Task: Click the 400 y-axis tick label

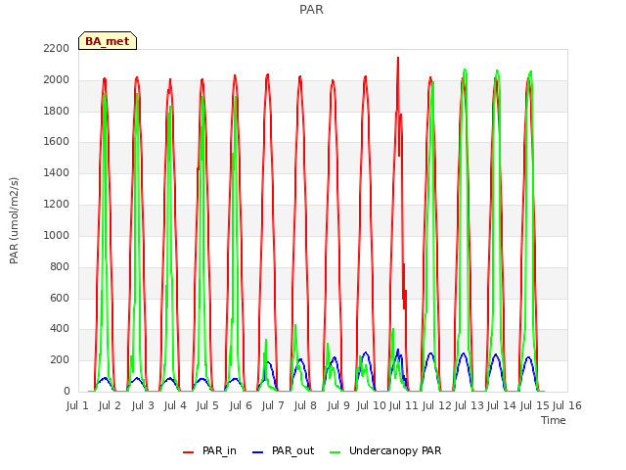Action: pos(60,329)
